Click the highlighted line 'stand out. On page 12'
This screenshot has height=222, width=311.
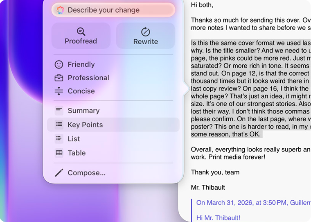(x=251, y=73)
